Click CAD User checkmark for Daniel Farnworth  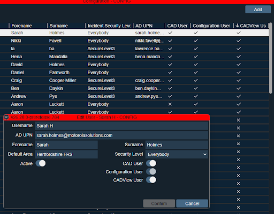(x=170, y=73)
